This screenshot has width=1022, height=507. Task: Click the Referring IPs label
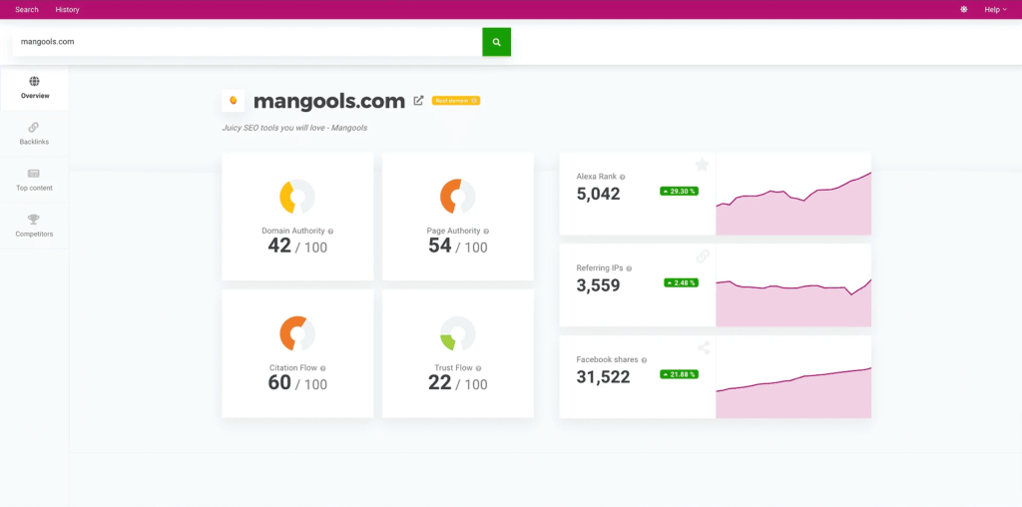pyautogui.click(x=600, y=268)
